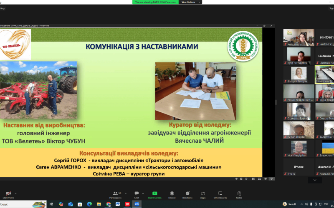334x208 pixels.
Task: Click the photo of two men reviewing papers
Action: click(x=195, y=91)
